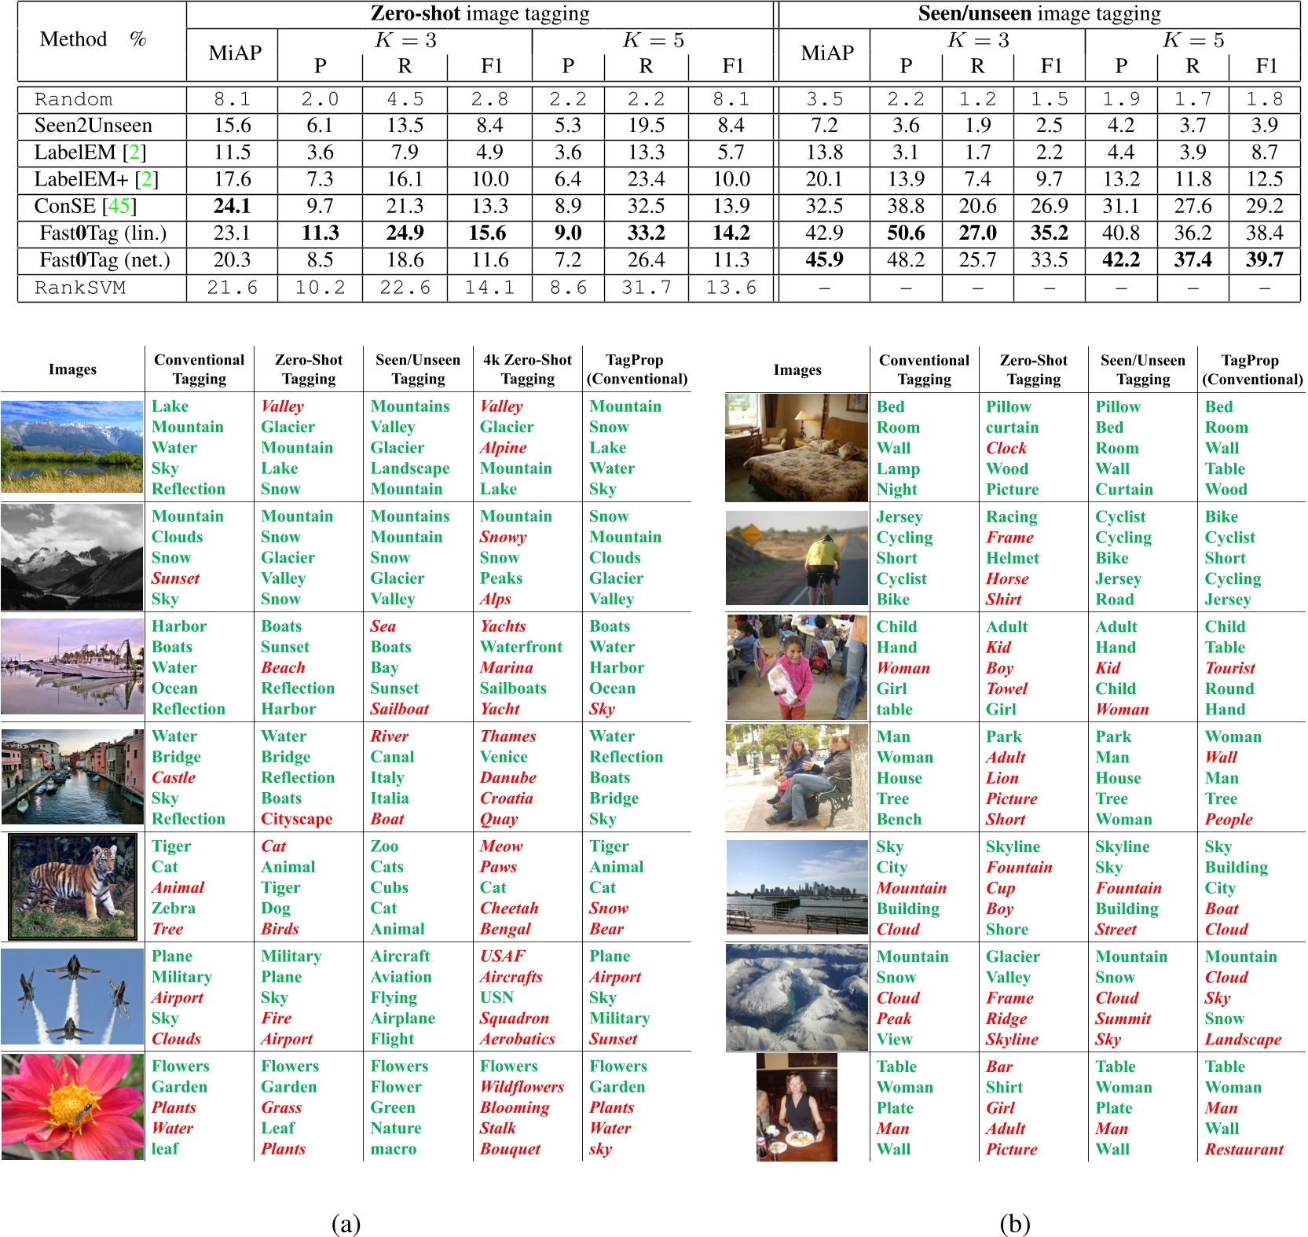
Task: Click the bold 45.9 MiAP value
Action: click(x=823, y=259)
